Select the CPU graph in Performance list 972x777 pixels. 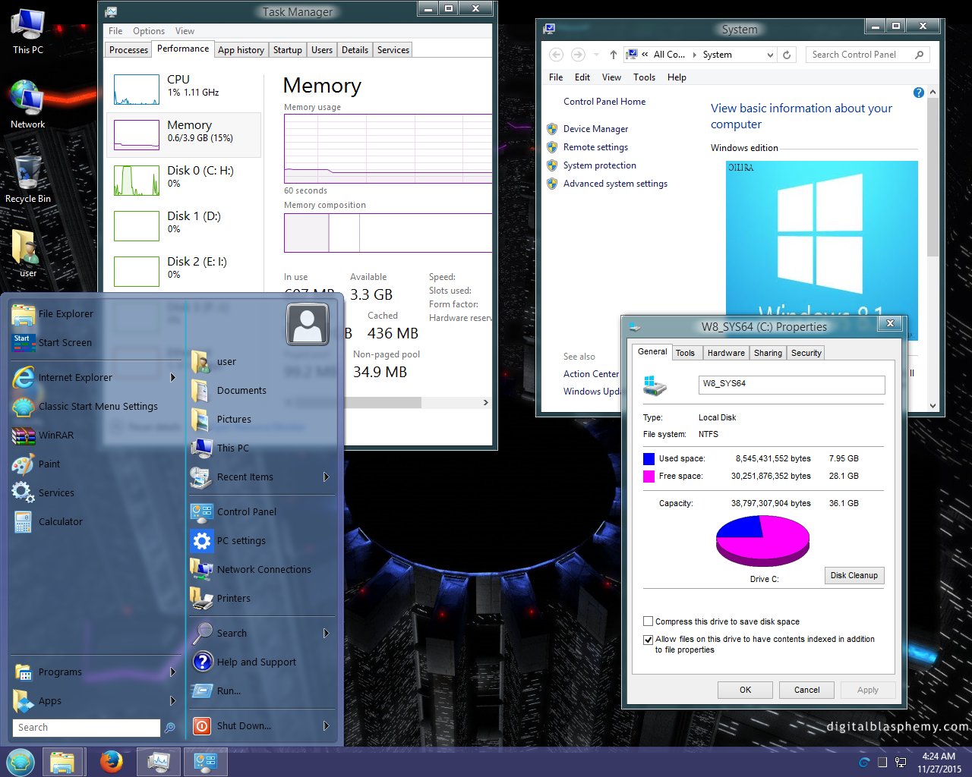point(137,90)
